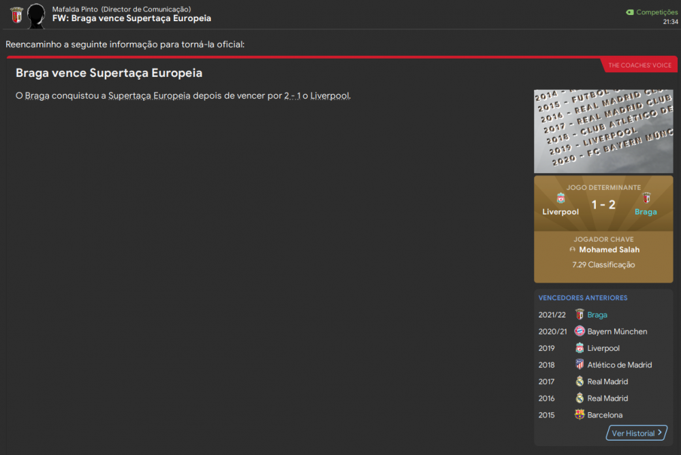Screen dimensions: 681x455
Task: Open Barcelona in 2015 winners row
Action: coord(605,415)
